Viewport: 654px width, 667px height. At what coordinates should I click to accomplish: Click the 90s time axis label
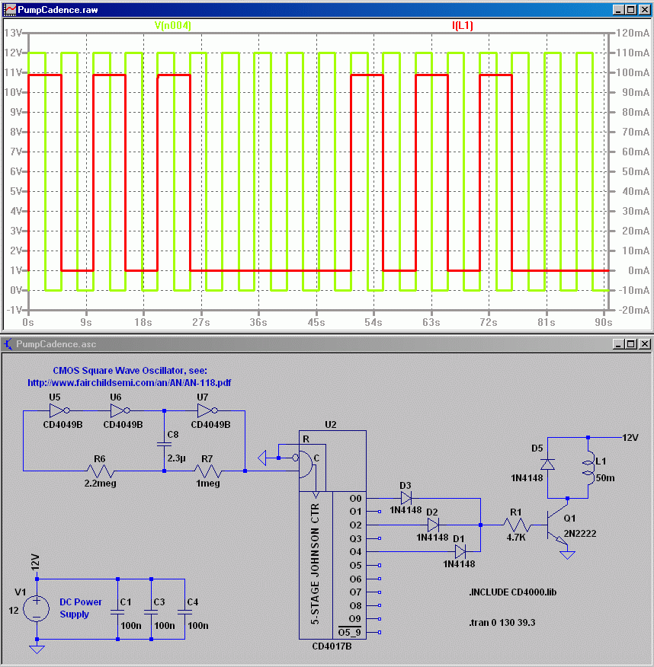(x=604, y=322)
